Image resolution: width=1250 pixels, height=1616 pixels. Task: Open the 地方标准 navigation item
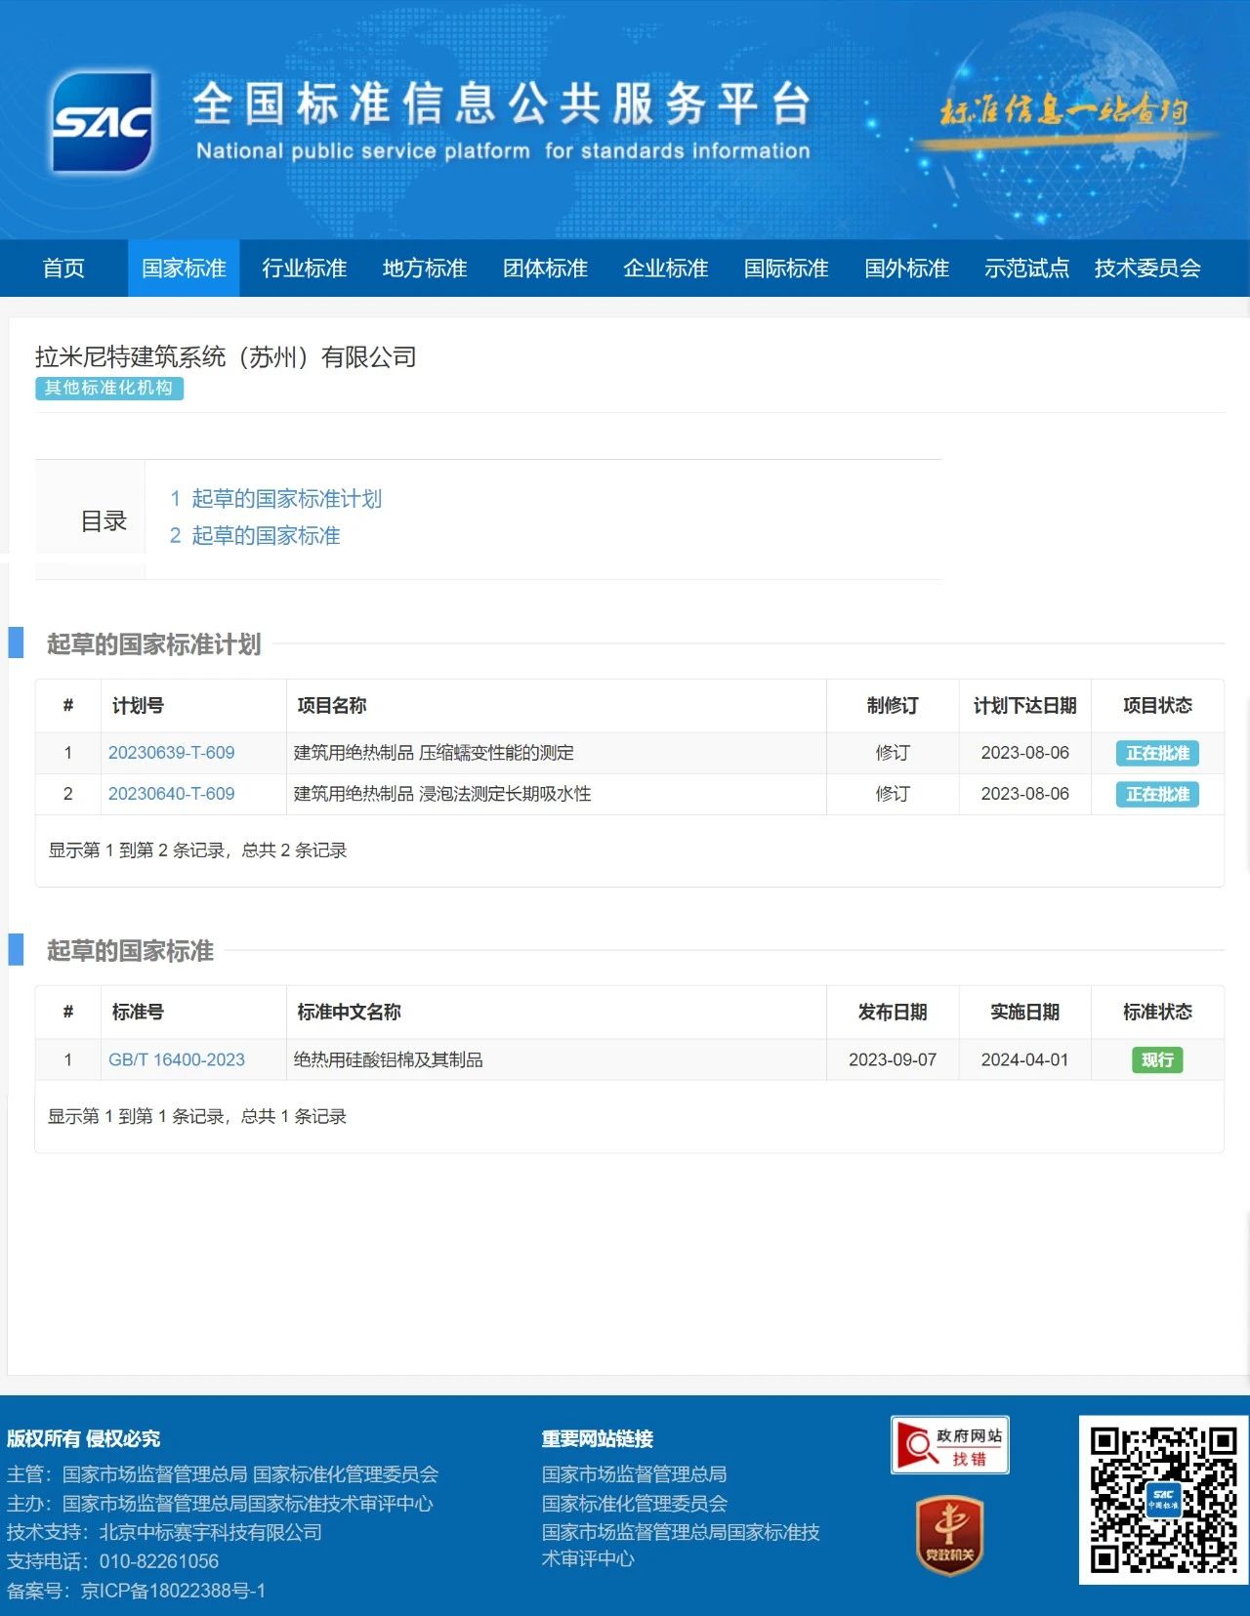(425, 269)
